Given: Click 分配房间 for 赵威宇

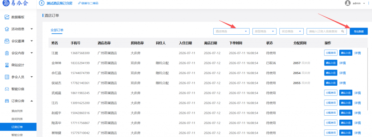Looking at the screenshot, I should coord(331,113).
